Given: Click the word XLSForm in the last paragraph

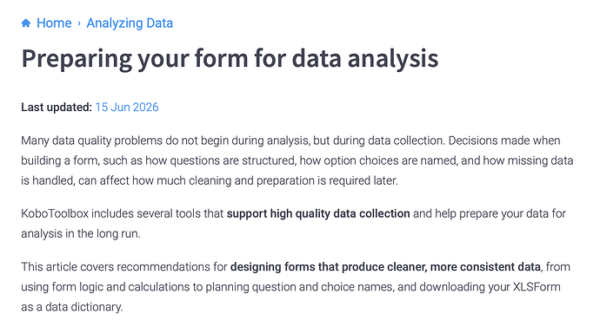Looking at the screenshot, I should point(537,286).
